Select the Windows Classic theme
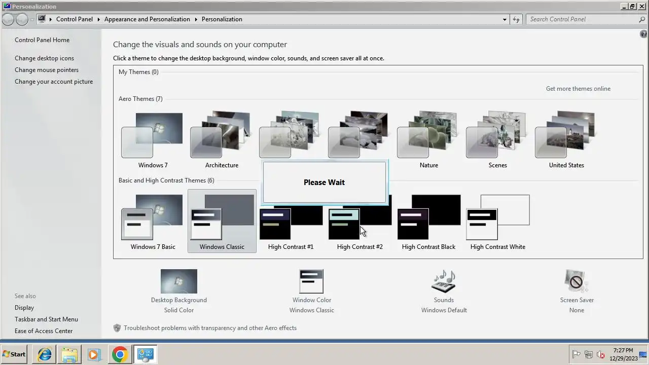This screenshot has height=365, width=649. tap(222, 222)
